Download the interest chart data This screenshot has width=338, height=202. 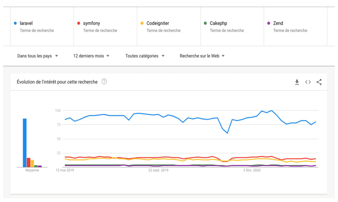pos(297,82)
